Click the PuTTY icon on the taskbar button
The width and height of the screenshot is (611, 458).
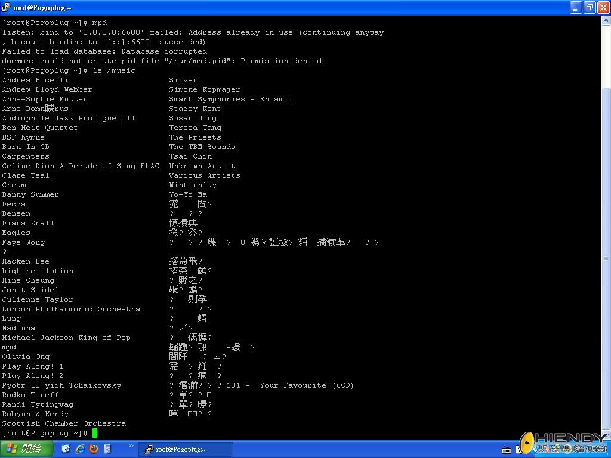pos(149,448)
